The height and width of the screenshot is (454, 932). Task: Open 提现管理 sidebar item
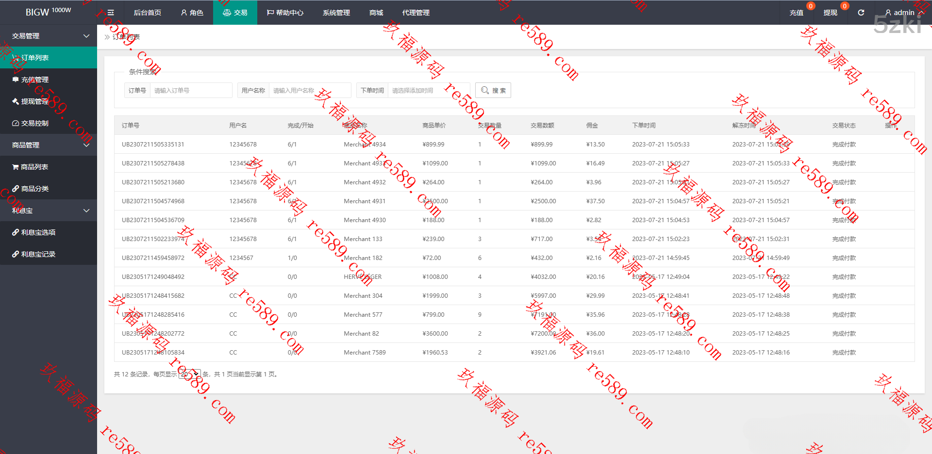(x=34, y=101)
